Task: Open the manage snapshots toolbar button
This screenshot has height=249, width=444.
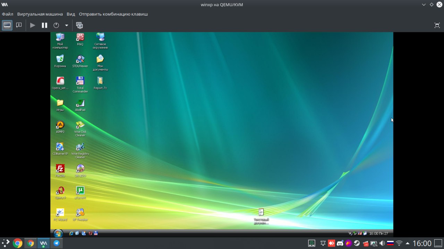Action: pos(79,25)
